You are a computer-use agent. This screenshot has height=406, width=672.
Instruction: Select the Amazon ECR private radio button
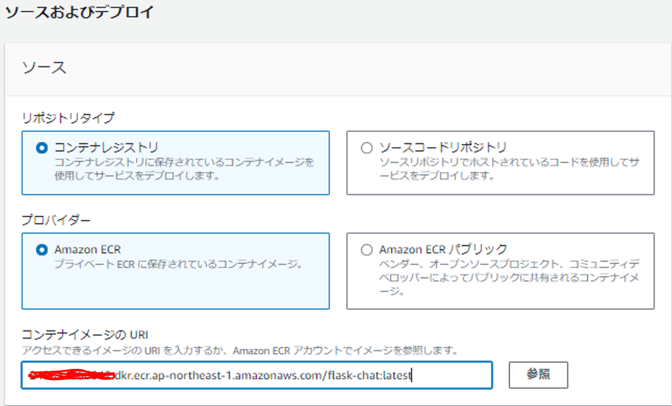point(42,250)
